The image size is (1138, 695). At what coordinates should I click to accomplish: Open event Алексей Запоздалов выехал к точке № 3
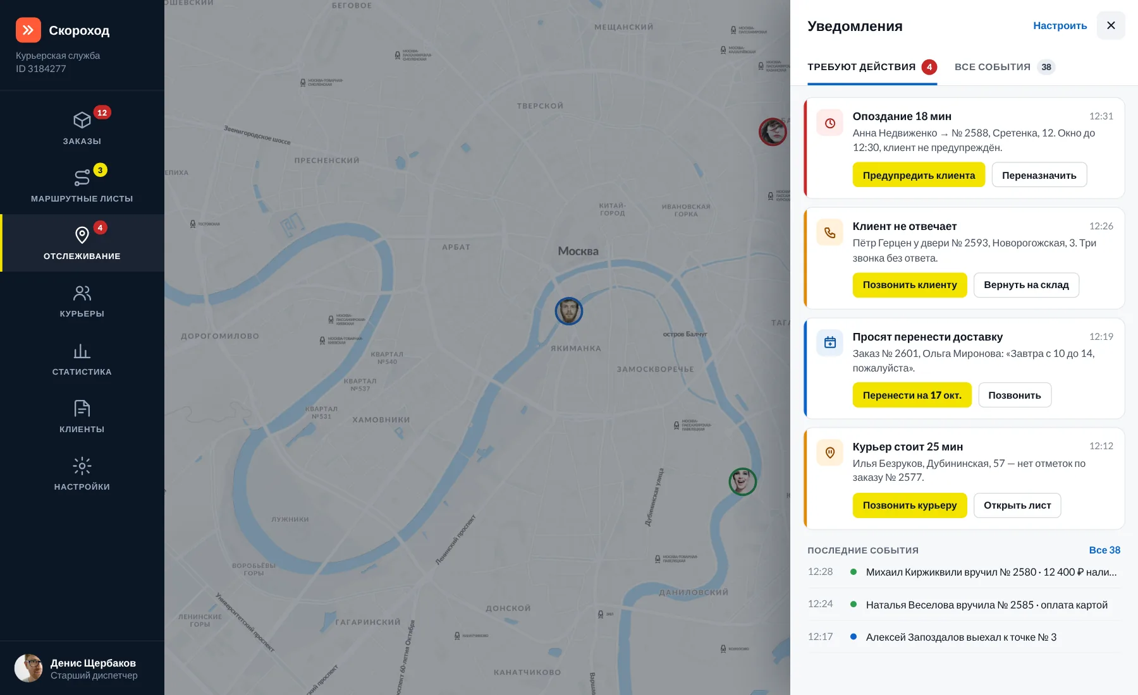[964, 637]
